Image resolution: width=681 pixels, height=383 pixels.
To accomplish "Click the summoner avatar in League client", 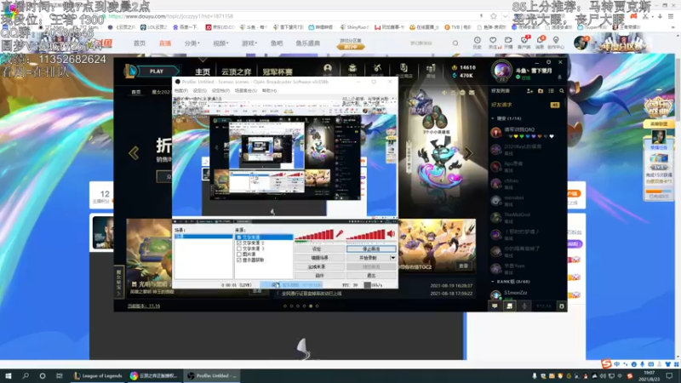I will [x=501, y=70].
